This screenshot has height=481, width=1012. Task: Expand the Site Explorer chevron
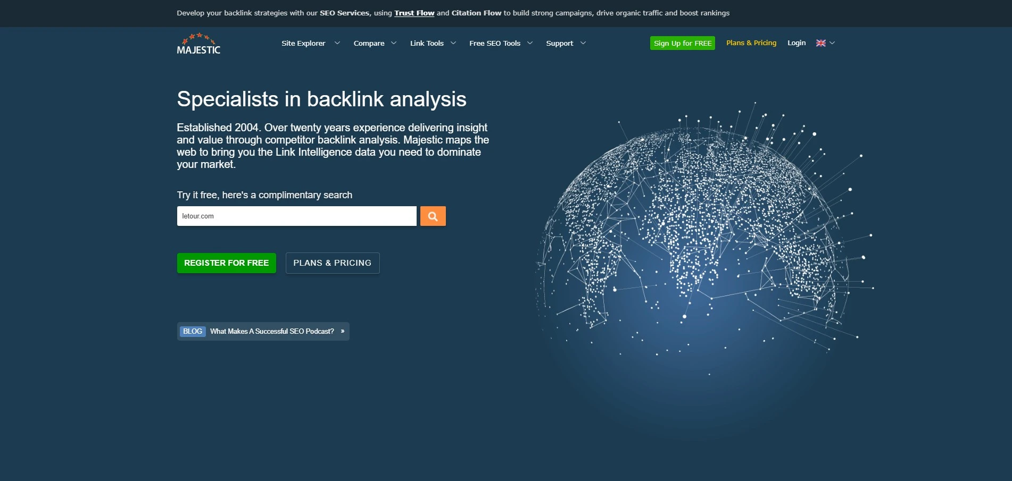(337, 43)
